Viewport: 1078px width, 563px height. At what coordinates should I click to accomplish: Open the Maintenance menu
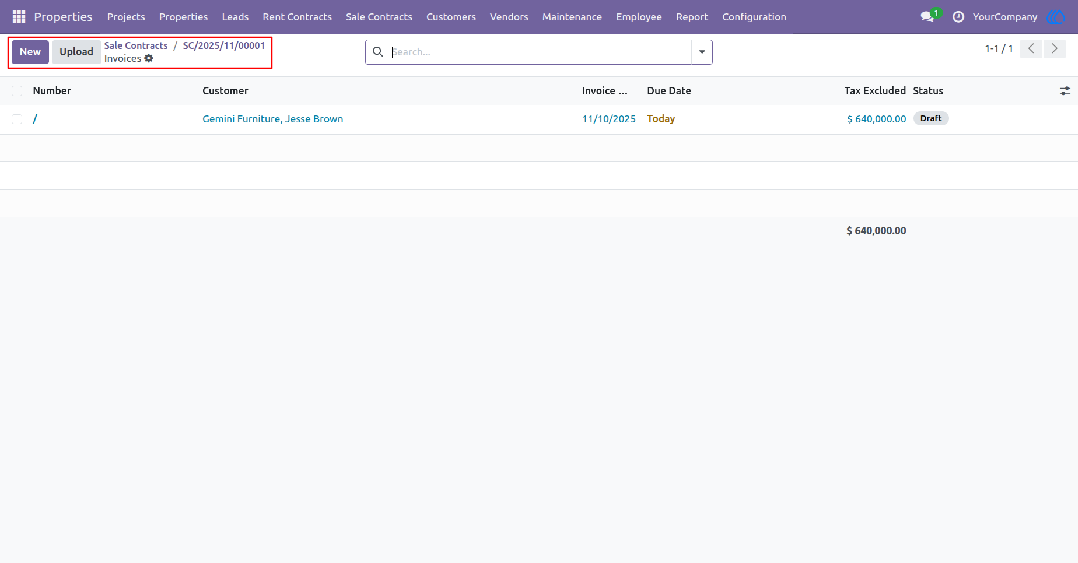pos(572,17)
